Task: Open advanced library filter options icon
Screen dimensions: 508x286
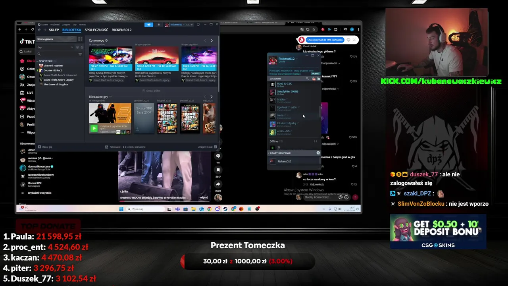Action: (80, 54)
